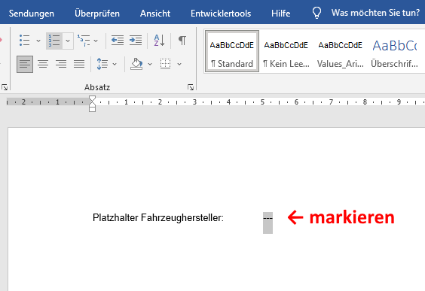This screenshot has height=291, width=425.
Task: Apply the 'Values_Ari...' style
Action: pyautogui.click(x=341, y=51)
